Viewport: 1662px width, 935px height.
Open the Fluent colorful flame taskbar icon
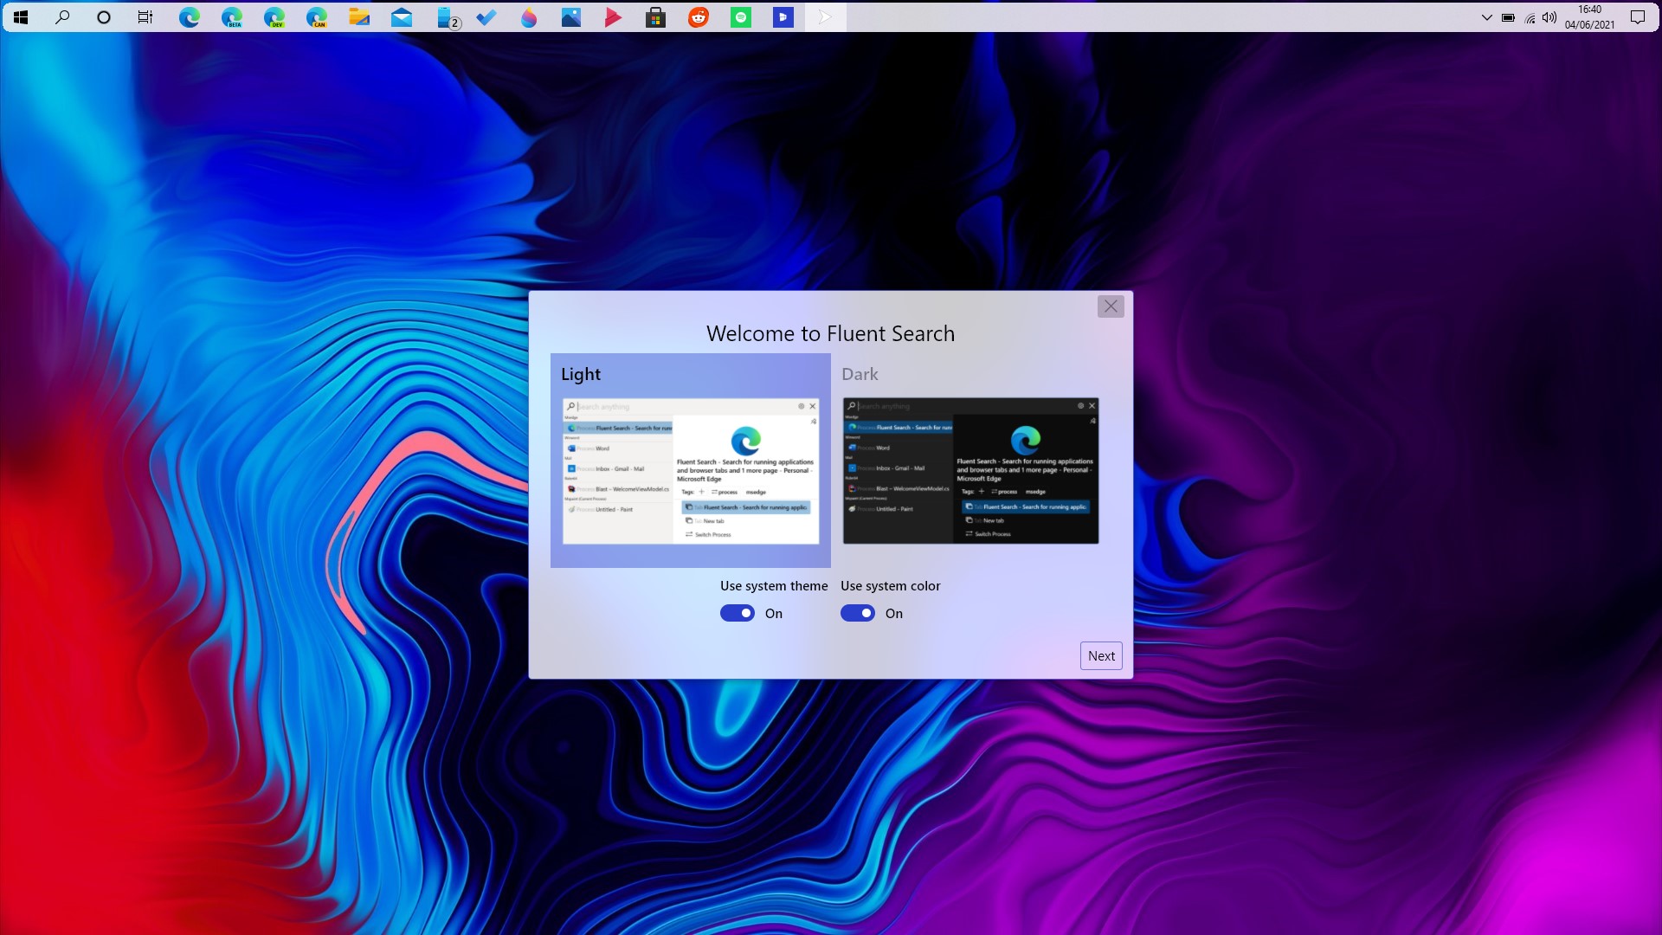pos(528,17)
